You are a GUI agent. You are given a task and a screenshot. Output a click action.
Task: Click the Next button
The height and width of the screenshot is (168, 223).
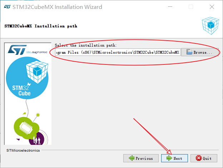point(174,158)
